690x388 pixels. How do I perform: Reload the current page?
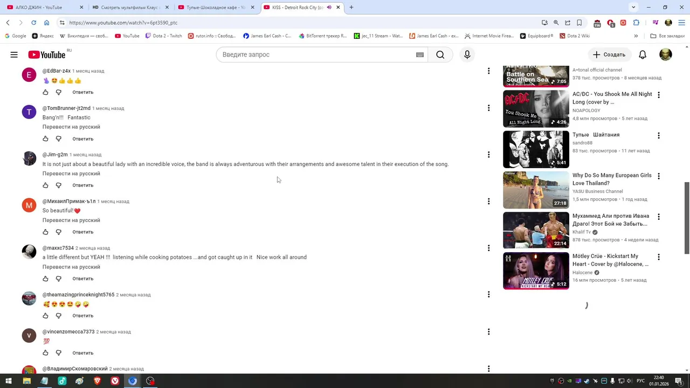(33, 23)
